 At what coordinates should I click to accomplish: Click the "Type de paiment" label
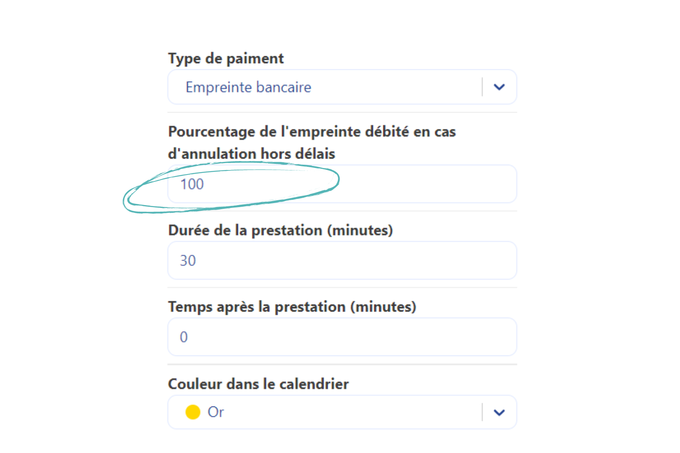pyautogui.click(x=226, y=58)
